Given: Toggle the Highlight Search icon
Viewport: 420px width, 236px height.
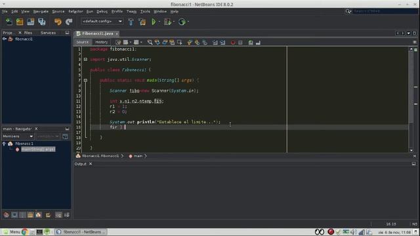Looking at the screenshot, I should (x=172, y=42).
